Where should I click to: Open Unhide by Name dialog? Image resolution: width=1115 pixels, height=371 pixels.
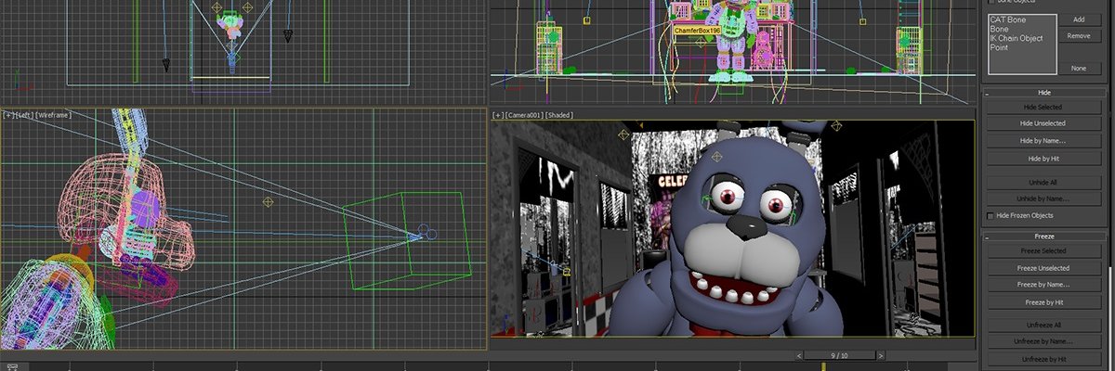(x=1043, y=198)
